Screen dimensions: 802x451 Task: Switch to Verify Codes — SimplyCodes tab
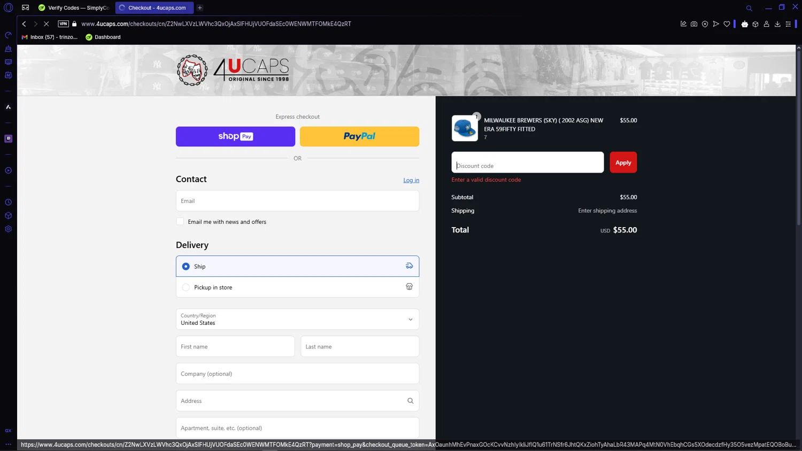74,7
